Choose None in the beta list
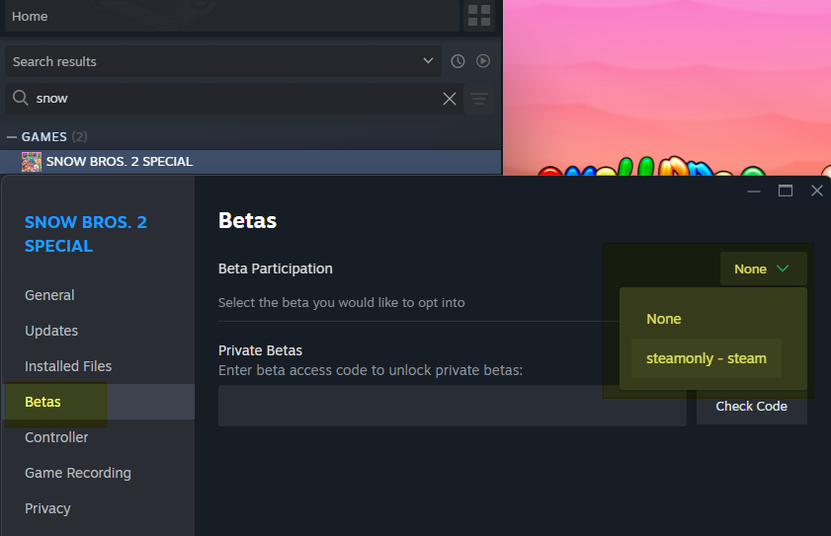 [x=664, y=319]
